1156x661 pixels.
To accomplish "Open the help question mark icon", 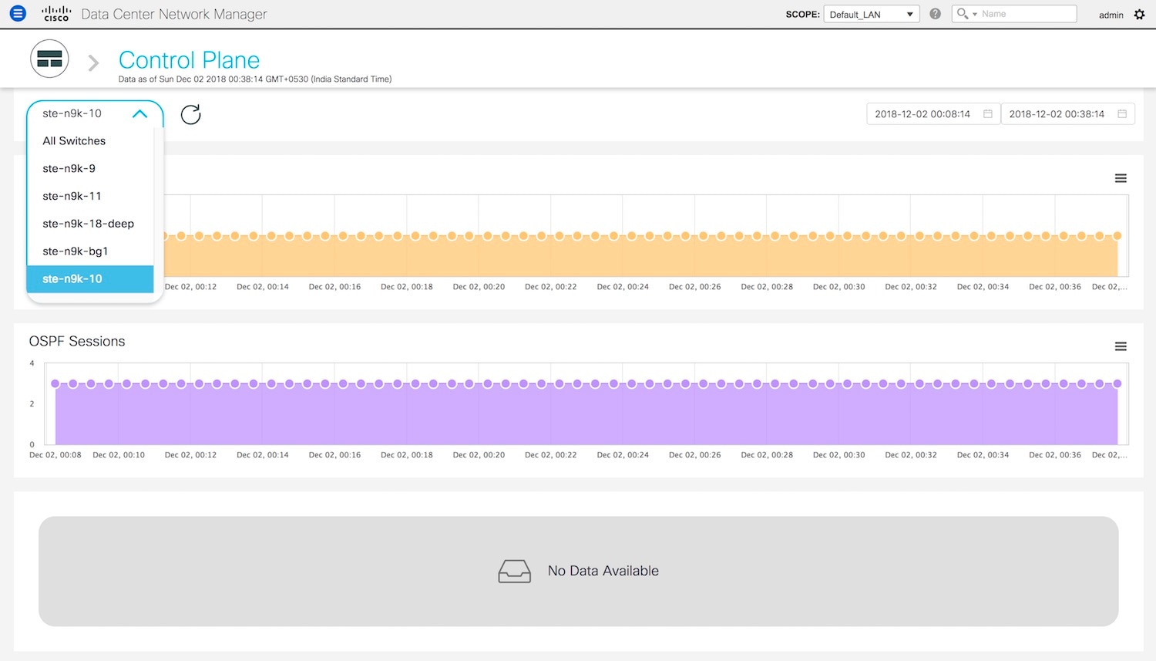I will [x=935, y=14].
